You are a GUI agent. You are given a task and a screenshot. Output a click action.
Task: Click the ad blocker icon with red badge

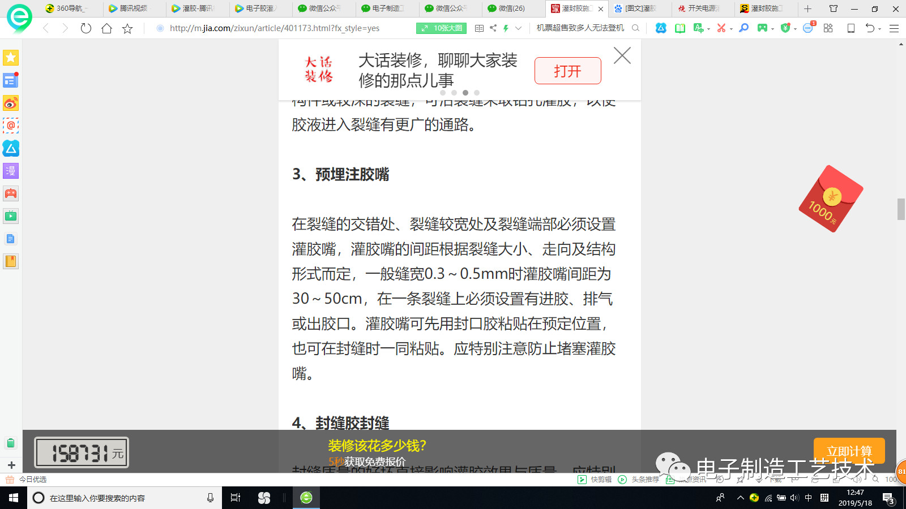click(x=809, y=28)
